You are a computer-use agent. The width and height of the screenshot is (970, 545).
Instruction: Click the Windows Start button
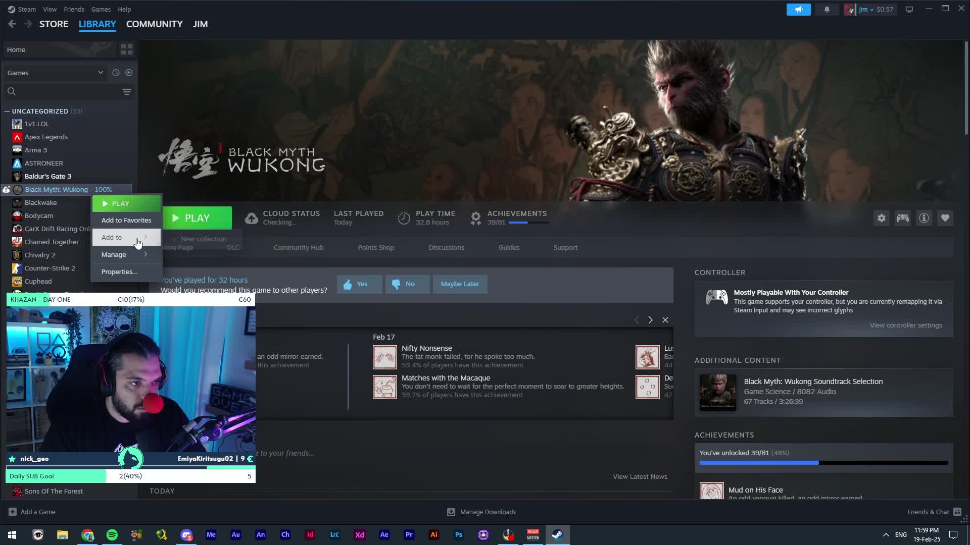pyautogui.click(x=12, y=534)
